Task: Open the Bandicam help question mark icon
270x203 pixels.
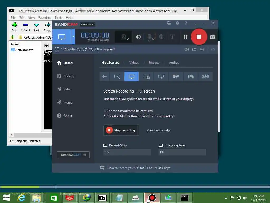Action: 186,23
